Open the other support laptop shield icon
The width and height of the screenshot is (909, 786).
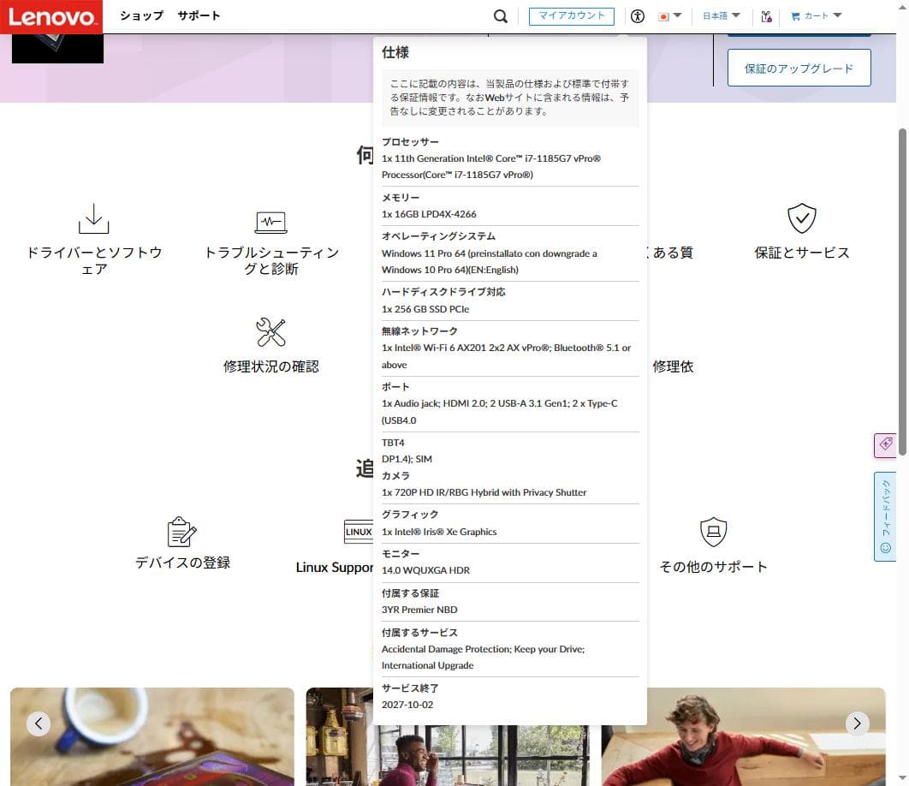(713, 532)
